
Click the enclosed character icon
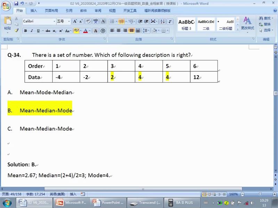click(103, 31)
